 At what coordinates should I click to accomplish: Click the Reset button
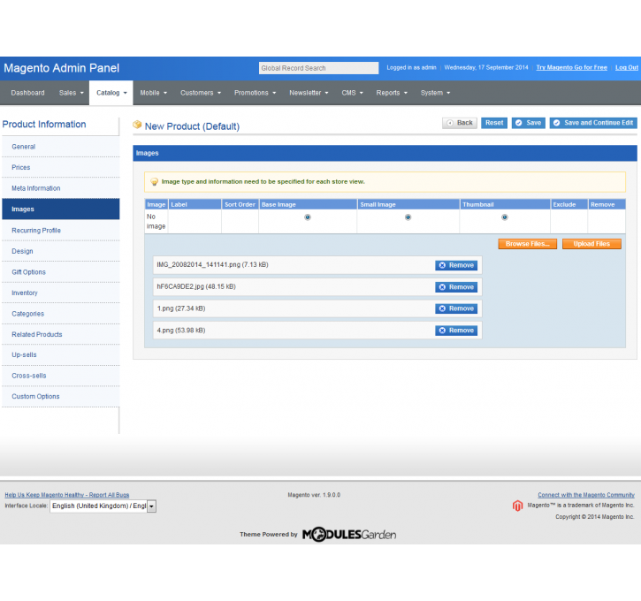pos(494,123)
